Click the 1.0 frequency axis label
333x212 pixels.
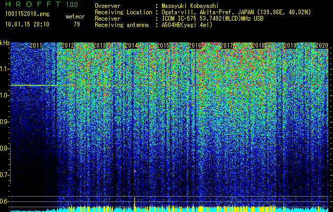tap(4, 95)
